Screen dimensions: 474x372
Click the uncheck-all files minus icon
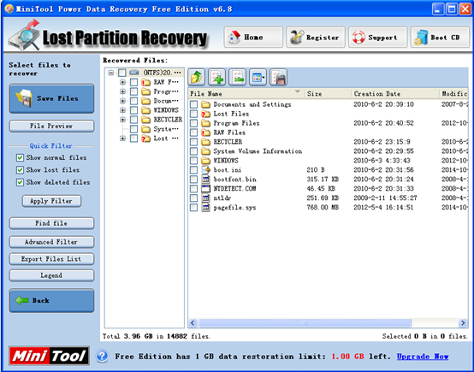tap(238, 77)
